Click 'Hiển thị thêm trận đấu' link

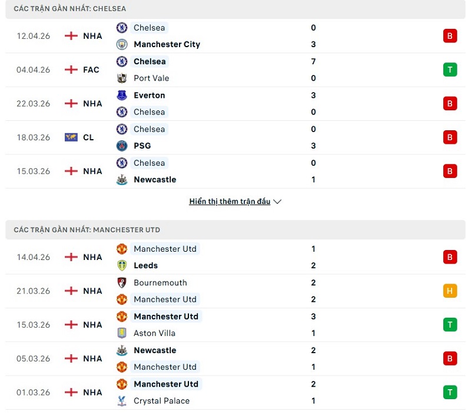point(230,202)
